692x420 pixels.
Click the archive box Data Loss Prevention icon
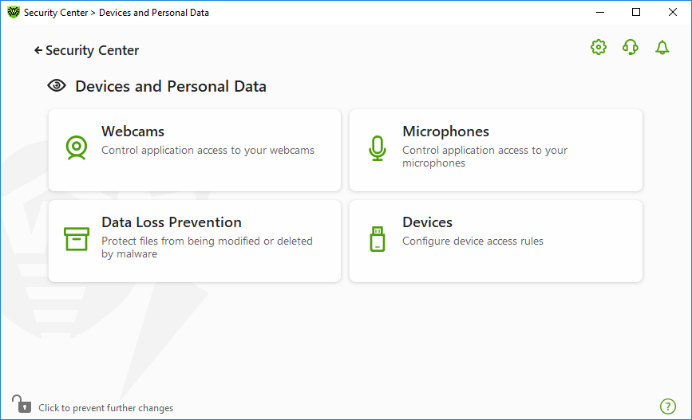click(x=77, y=239)
